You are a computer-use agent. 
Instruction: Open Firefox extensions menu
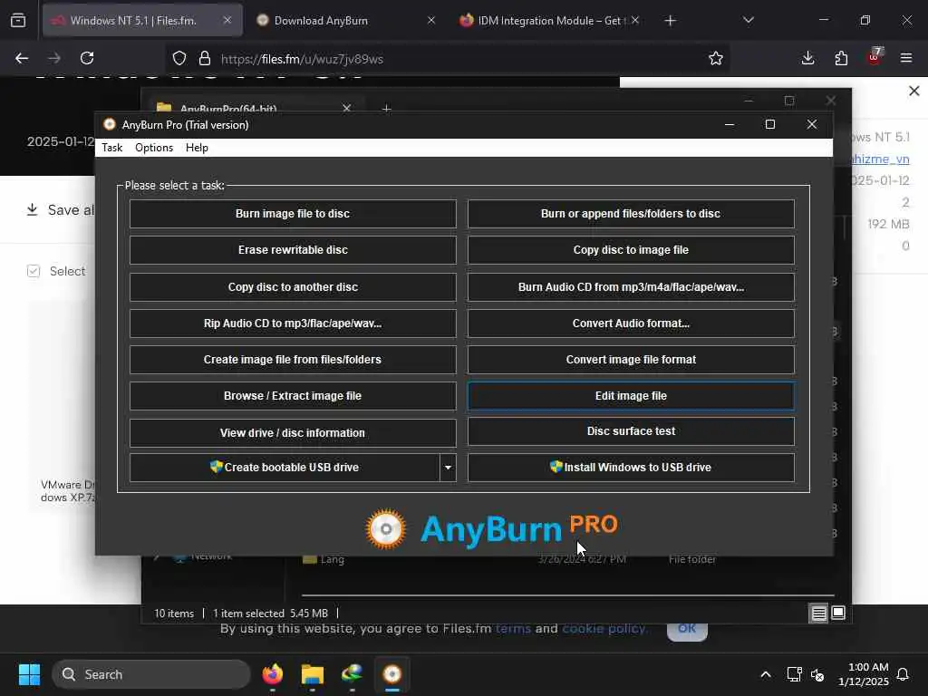click(841, 59)
